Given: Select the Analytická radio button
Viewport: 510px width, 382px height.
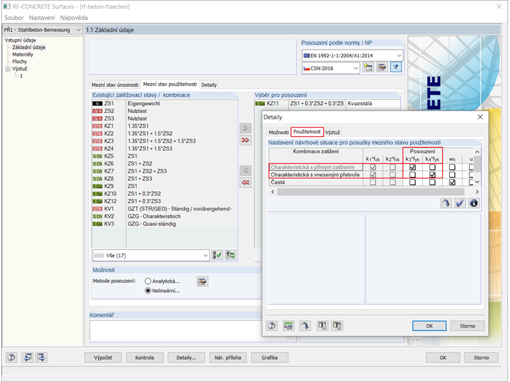Looking at the screenshot, I should click(x=148, y=281).
